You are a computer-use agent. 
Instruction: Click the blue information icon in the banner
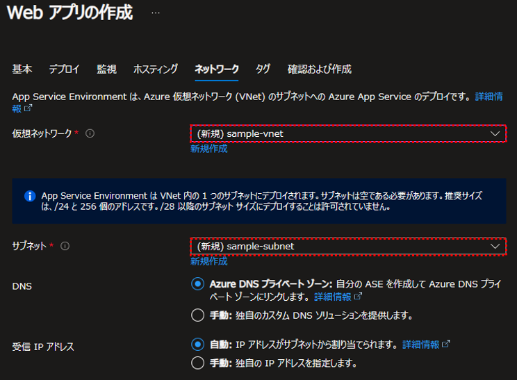pos(30,196)
